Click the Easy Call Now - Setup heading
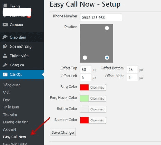The width and height of the screenshot is (161, 145). tap(85, 4)
